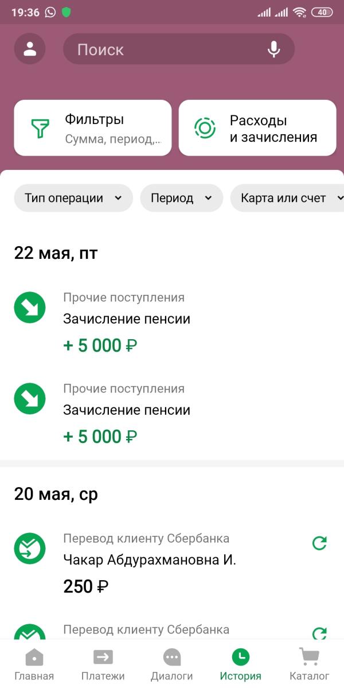Switch to the Главная tab

coord(34,664)
